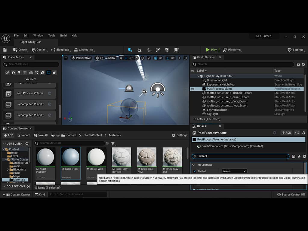Open the Build menu
Viewport: 308px width, 231px height.
click(63, 35)
